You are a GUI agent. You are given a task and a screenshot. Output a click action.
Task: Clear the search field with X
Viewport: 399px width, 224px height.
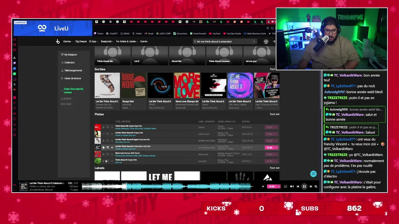[254, 41]
